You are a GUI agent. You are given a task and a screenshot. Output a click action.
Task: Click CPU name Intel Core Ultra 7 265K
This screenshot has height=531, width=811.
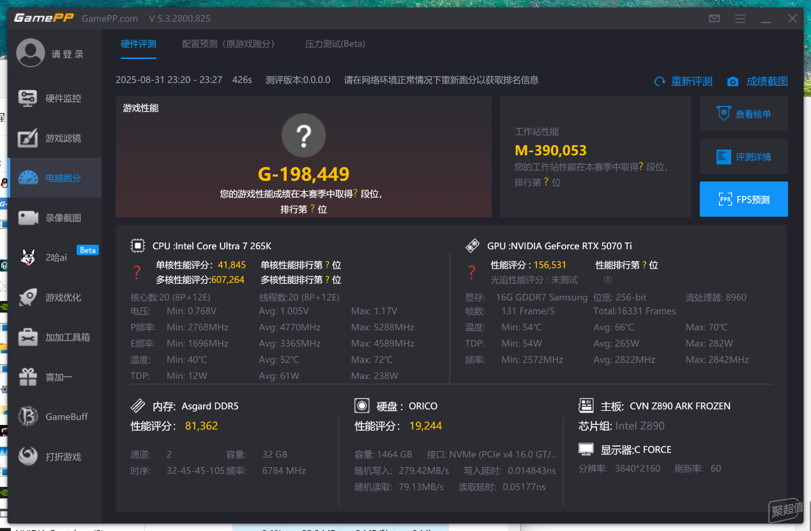click(222, 246)
